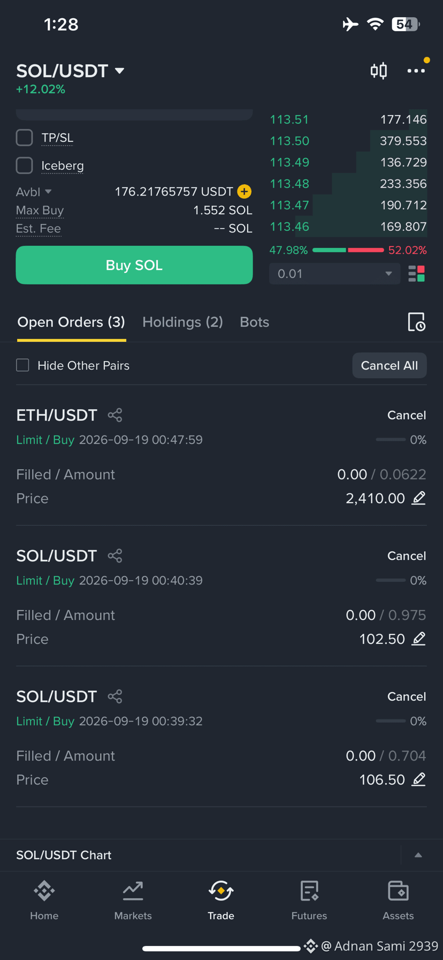Screen dimensions: 443x960
Task: Open order history icon
Action: (x=416, y=322)
